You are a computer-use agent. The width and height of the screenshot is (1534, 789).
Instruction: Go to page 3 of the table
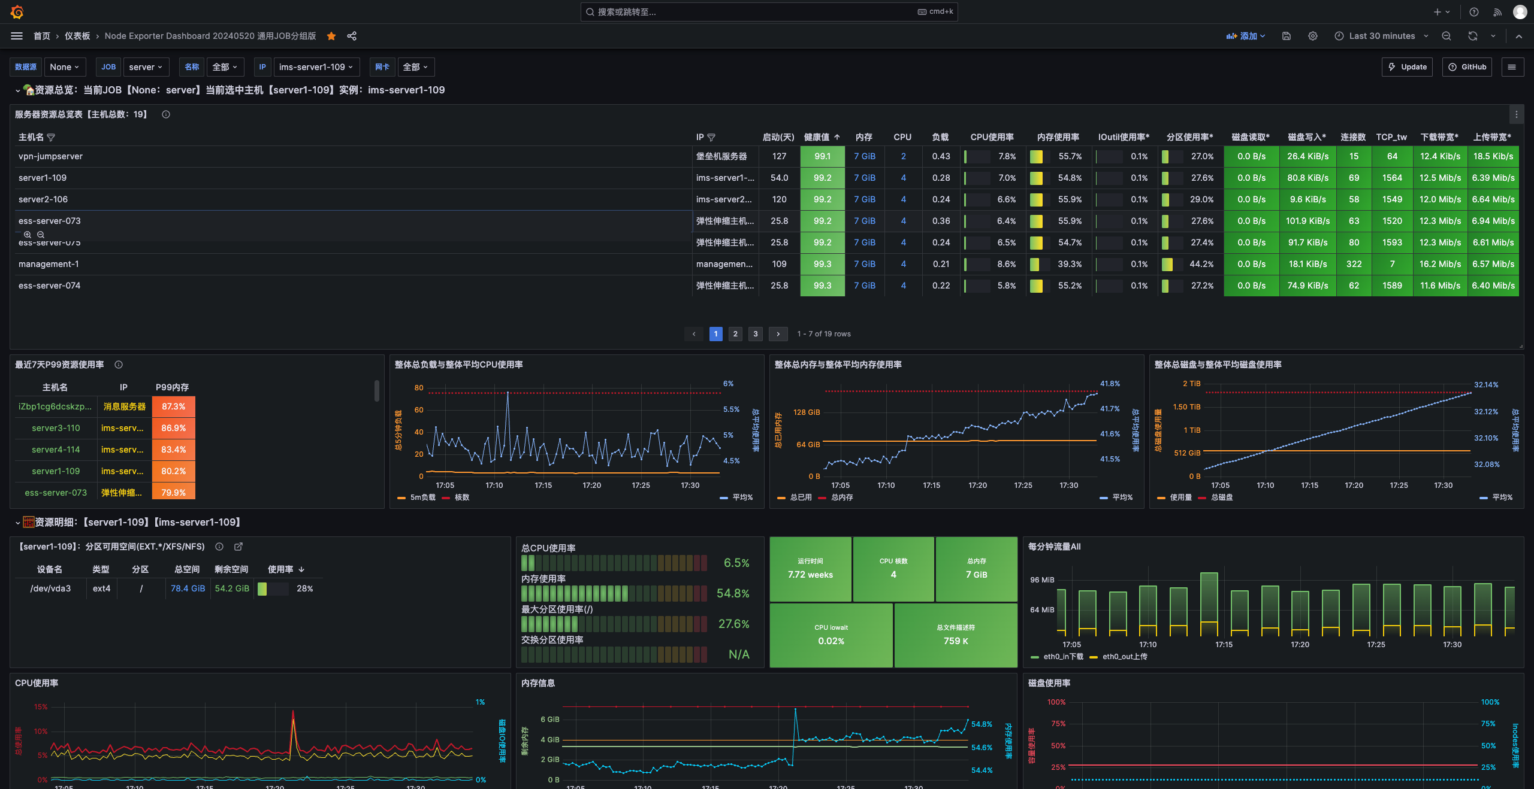[x=755, y=334]
